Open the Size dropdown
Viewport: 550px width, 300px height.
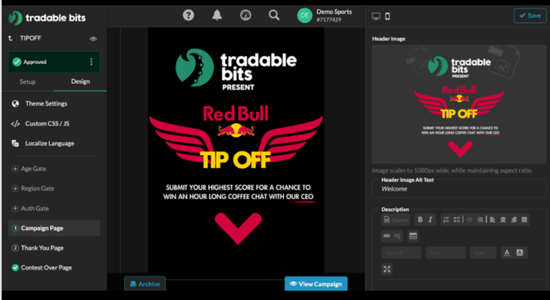[483, 253]
